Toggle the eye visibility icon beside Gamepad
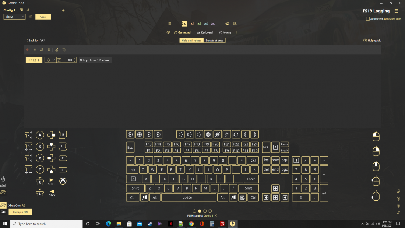 click(x=168, y=32)
